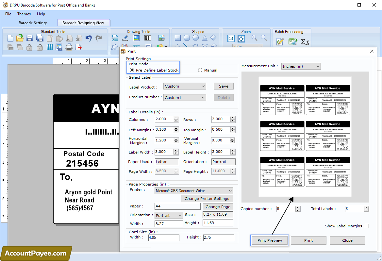
Task: Open the Themes menu
Action: coord(24,14)
